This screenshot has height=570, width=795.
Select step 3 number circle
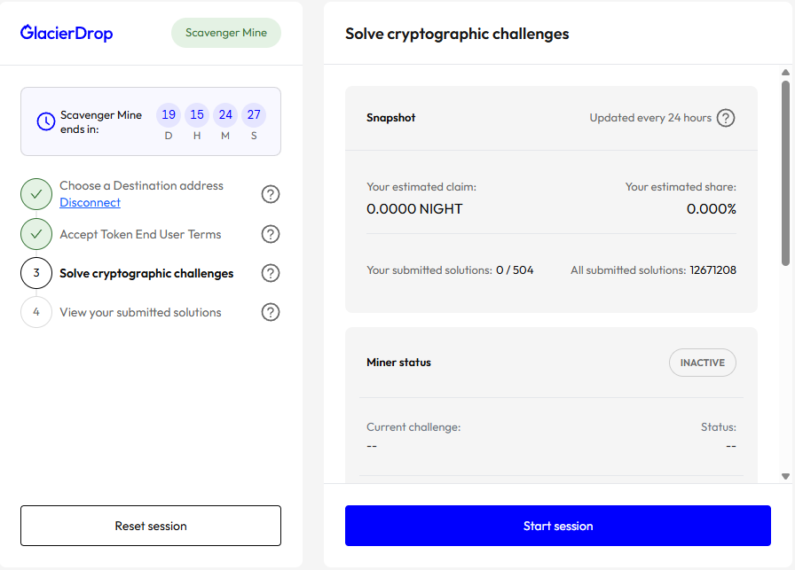(x=36, y=273)
